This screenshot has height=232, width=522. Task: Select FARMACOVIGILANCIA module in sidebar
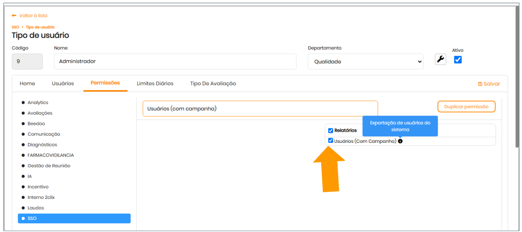(51, 155)
